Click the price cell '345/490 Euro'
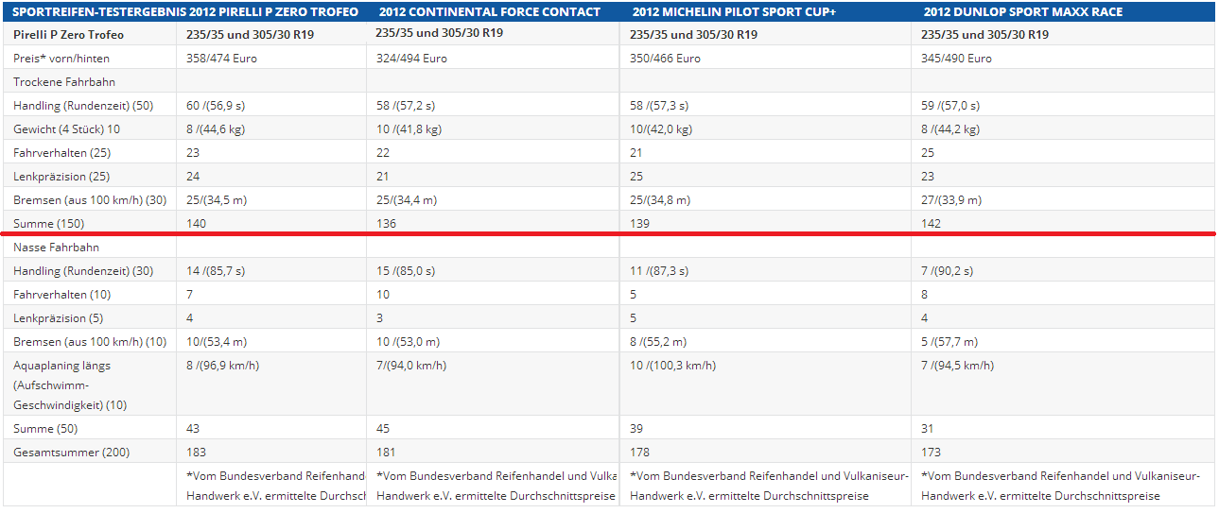Viewport: 1219px width, 513px height. point(957,59)
